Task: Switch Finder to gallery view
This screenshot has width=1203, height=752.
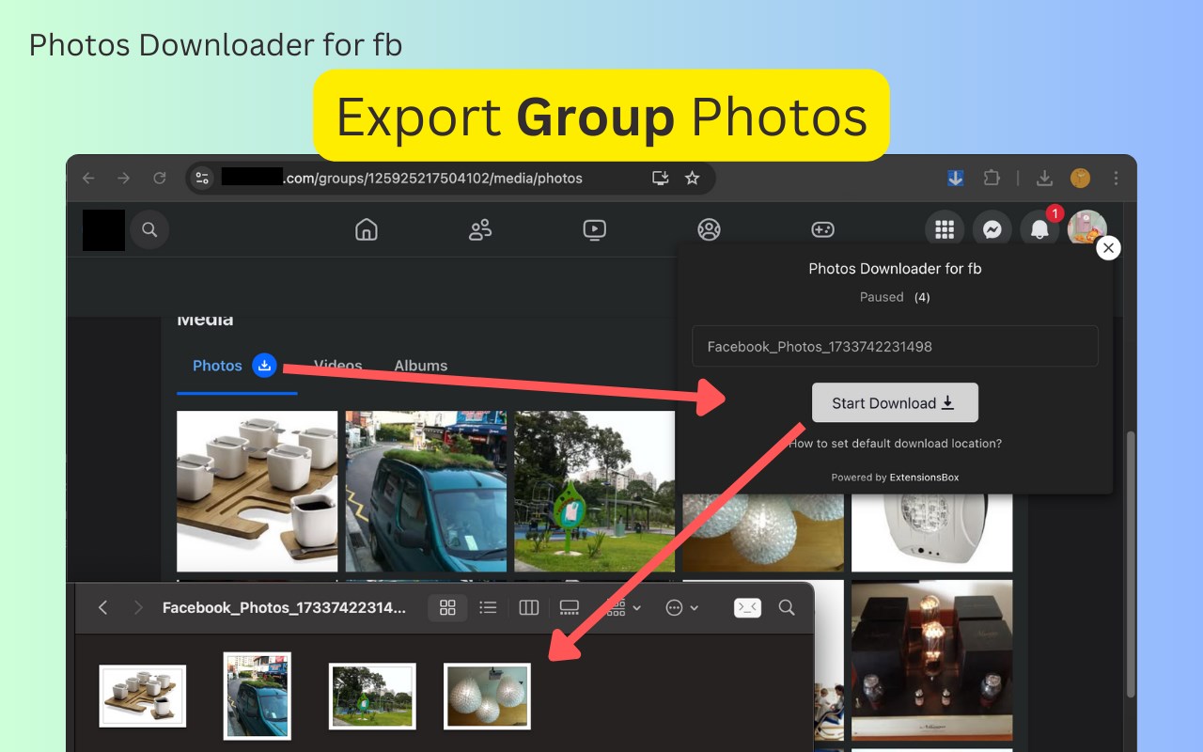Action: coord(570,608)
